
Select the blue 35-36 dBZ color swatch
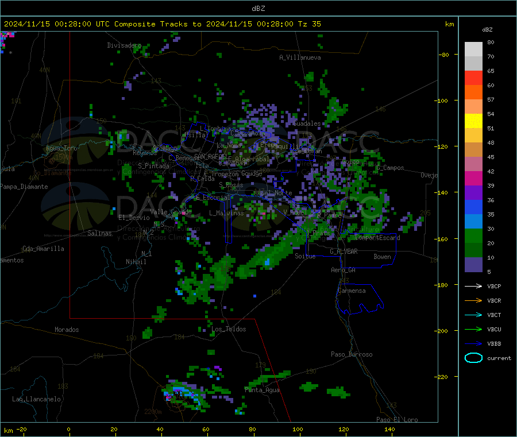pos(473,207)
